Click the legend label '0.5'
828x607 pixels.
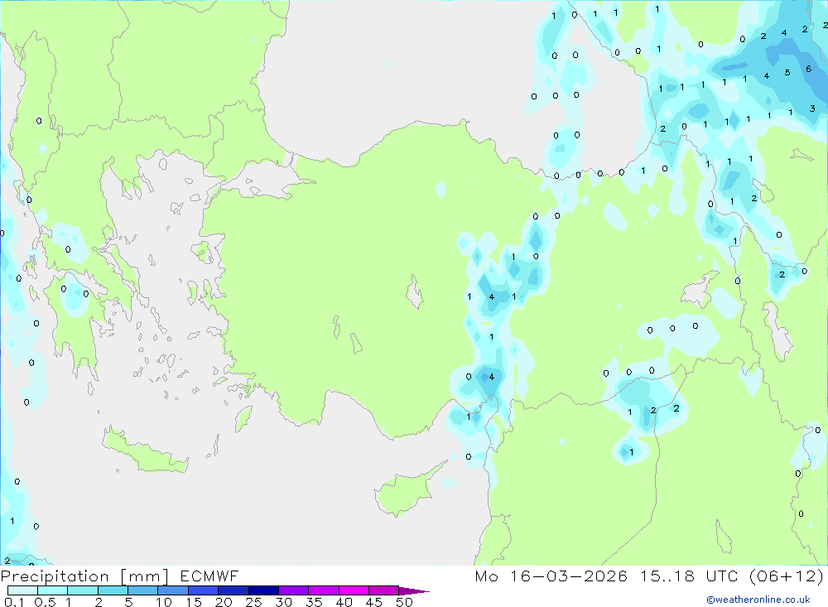[45, 602]
